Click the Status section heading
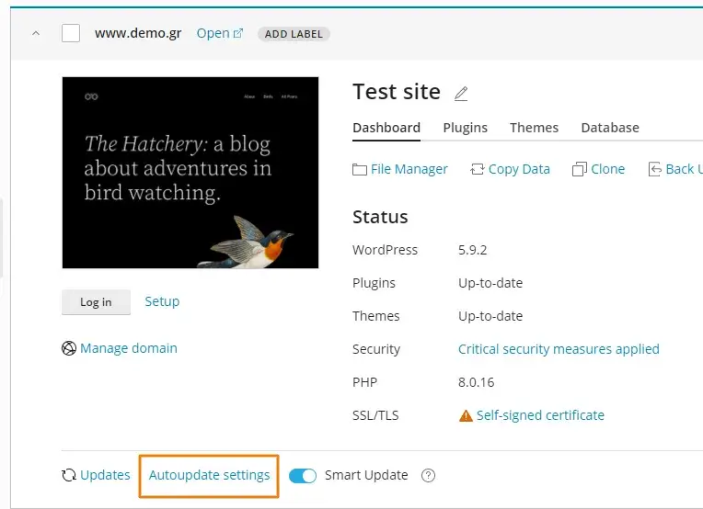Image resolution: width=703 pixels, height=509 pixels. [380, 217]
